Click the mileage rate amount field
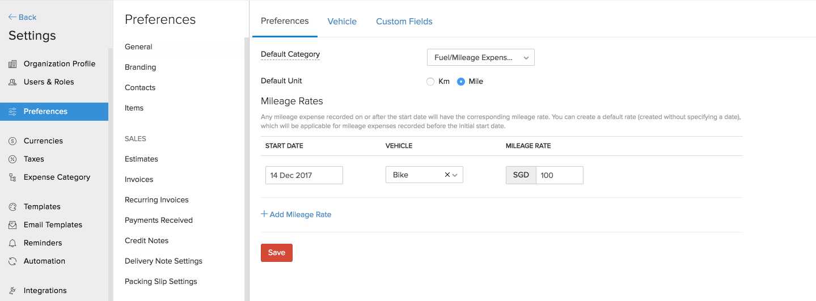The width and height of the screenshot is (816, 301). (559, 175)
